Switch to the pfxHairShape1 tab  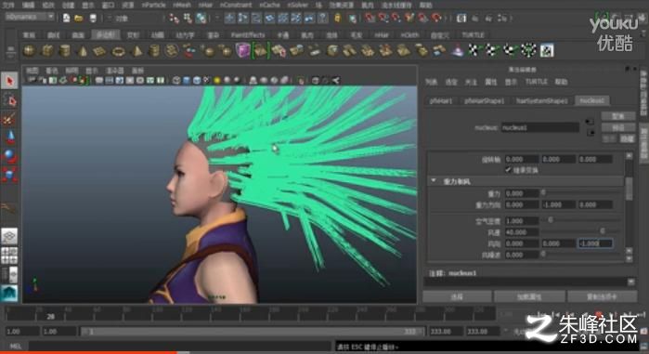pos(484,100)
